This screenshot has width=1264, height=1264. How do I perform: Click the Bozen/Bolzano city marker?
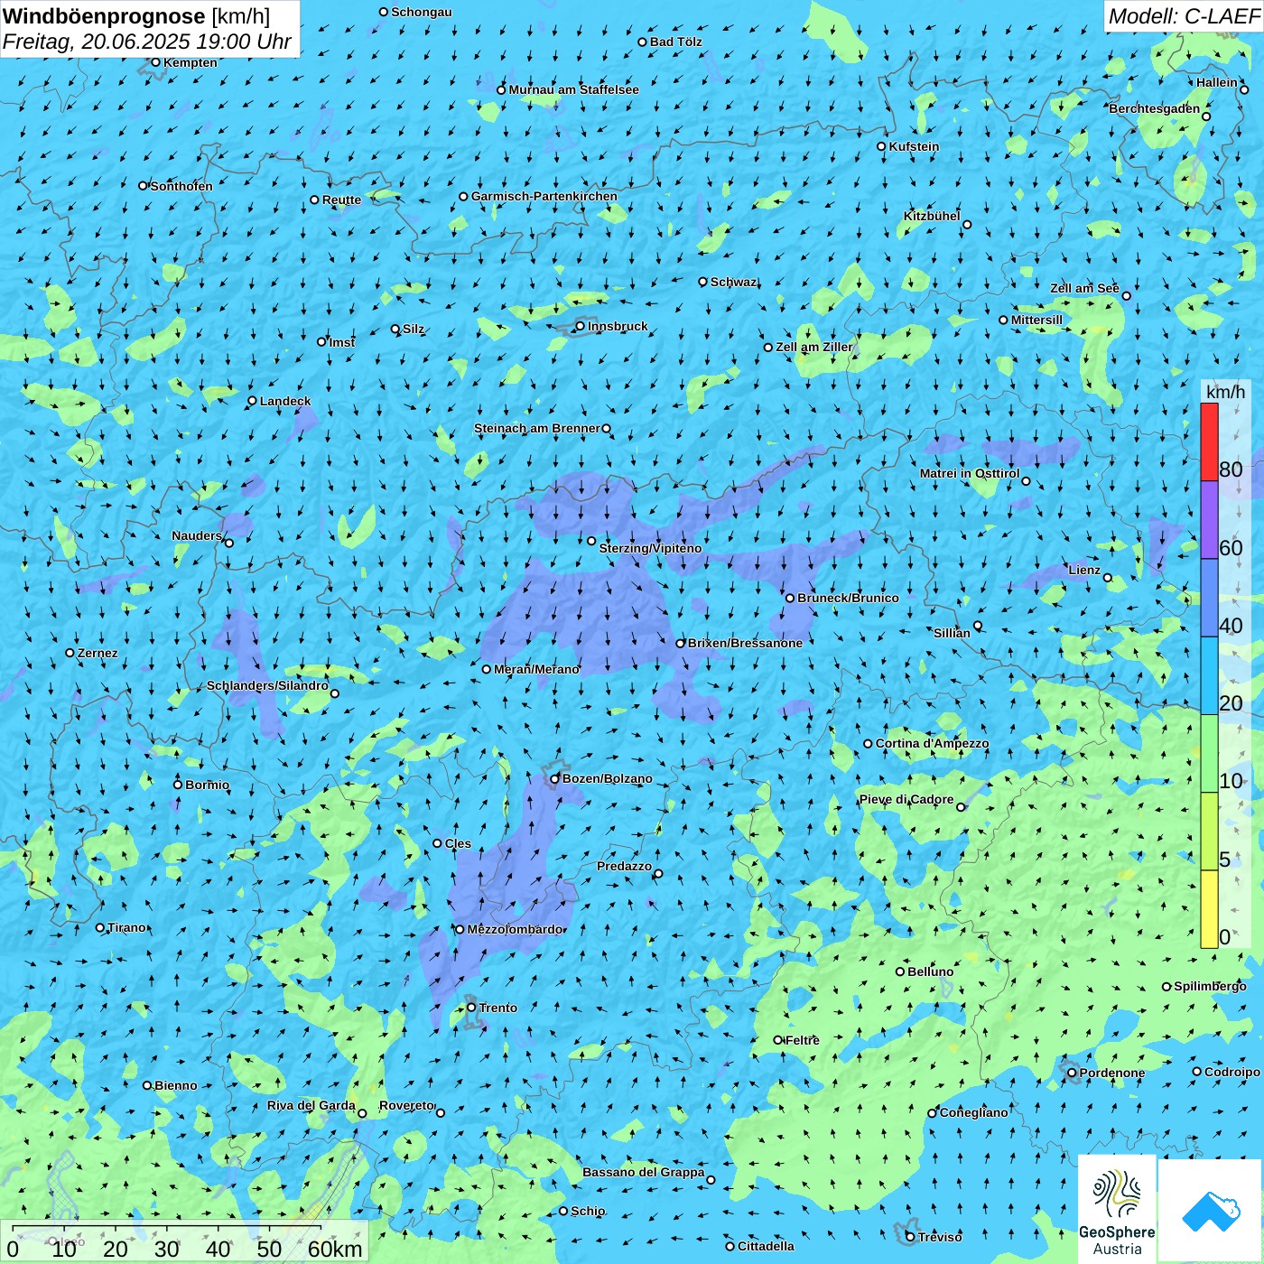pyautogui.click(x=555, y=779)
